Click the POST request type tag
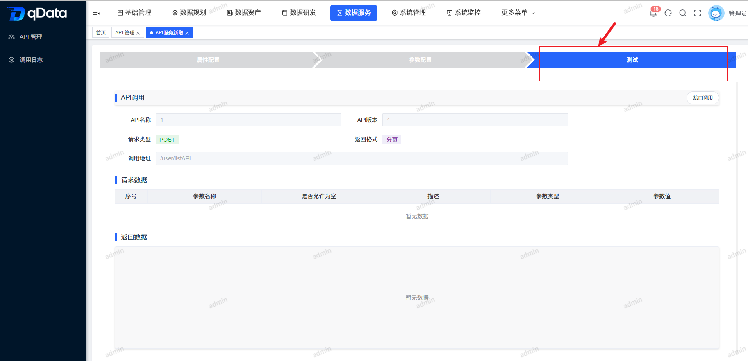The image size is (748, 361). (167, 140)
